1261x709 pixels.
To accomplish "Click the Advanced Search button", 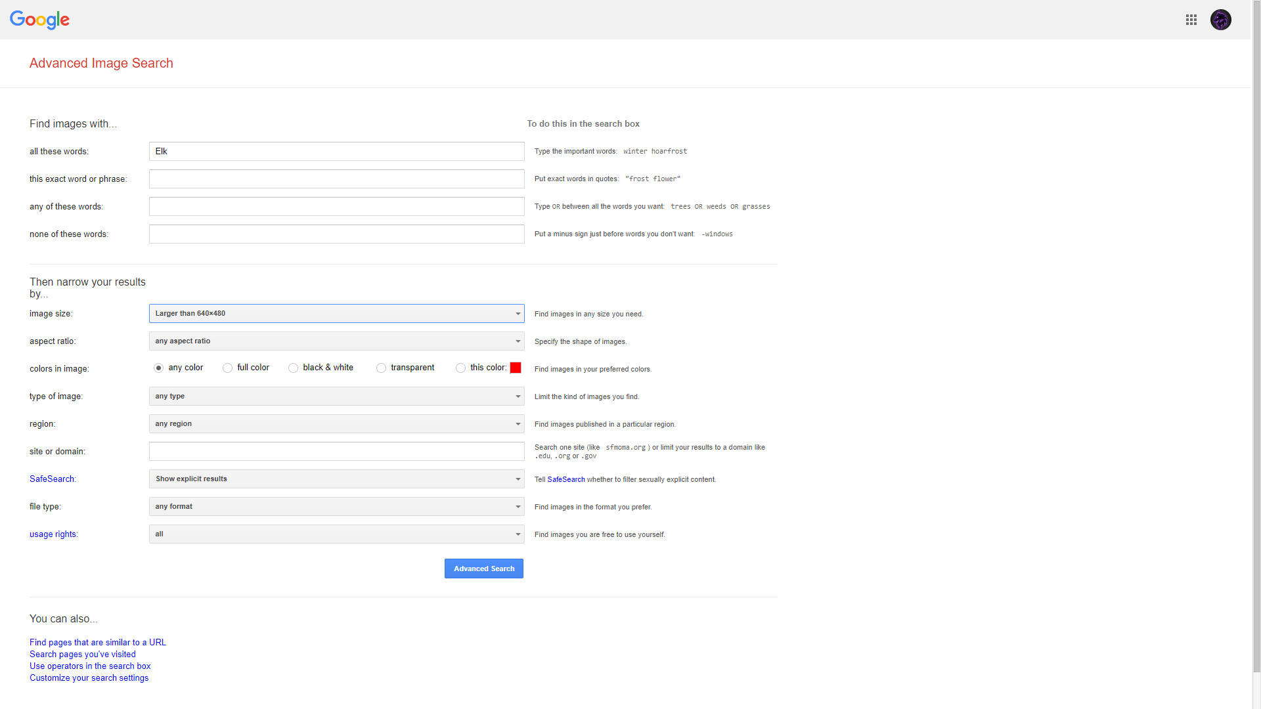I will (x=484, y=569).
